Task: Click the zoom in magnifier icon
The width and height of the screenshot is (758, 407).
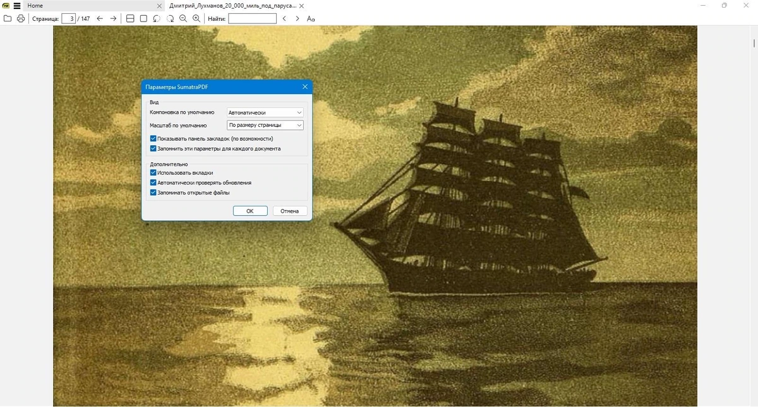Action: point(196,18)
